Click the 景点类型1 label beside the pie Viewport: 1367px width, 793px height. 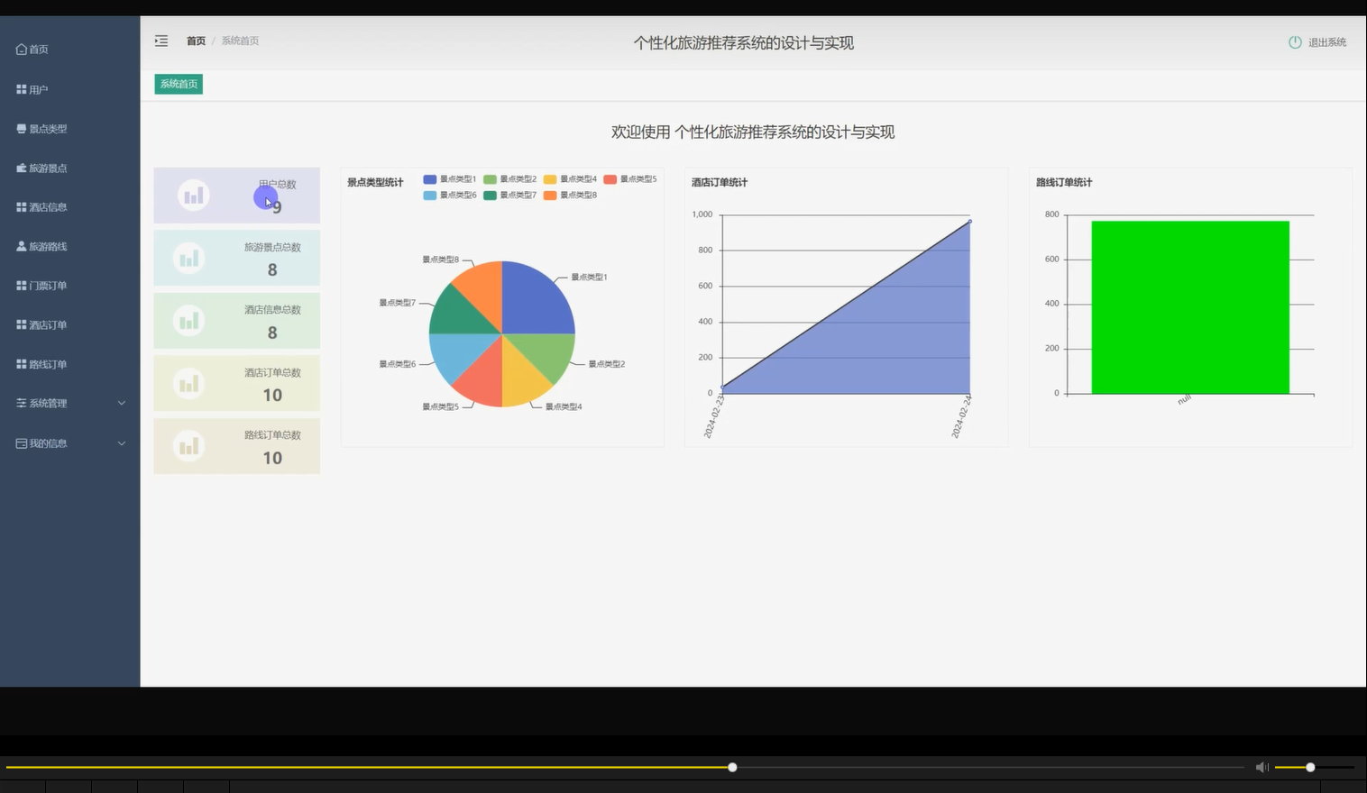589,277
